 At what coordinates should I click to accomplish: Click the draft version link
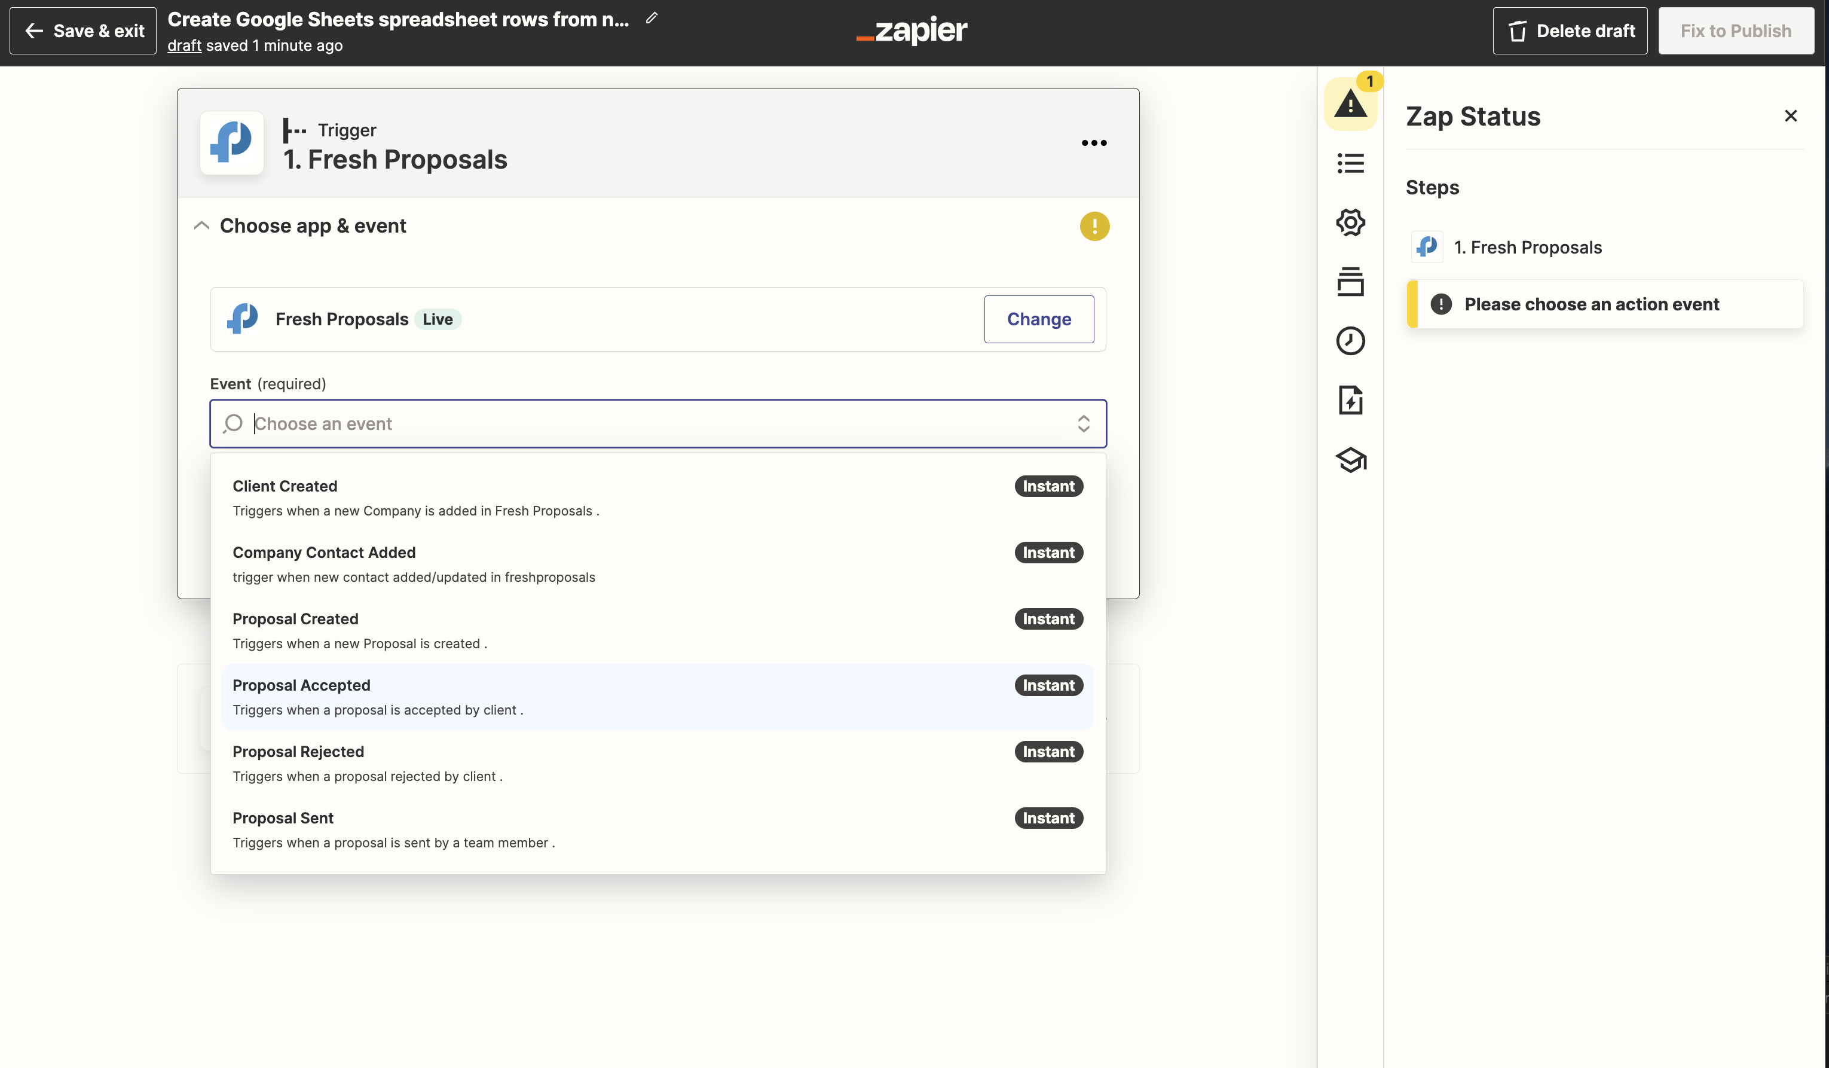tap(183, 45)
